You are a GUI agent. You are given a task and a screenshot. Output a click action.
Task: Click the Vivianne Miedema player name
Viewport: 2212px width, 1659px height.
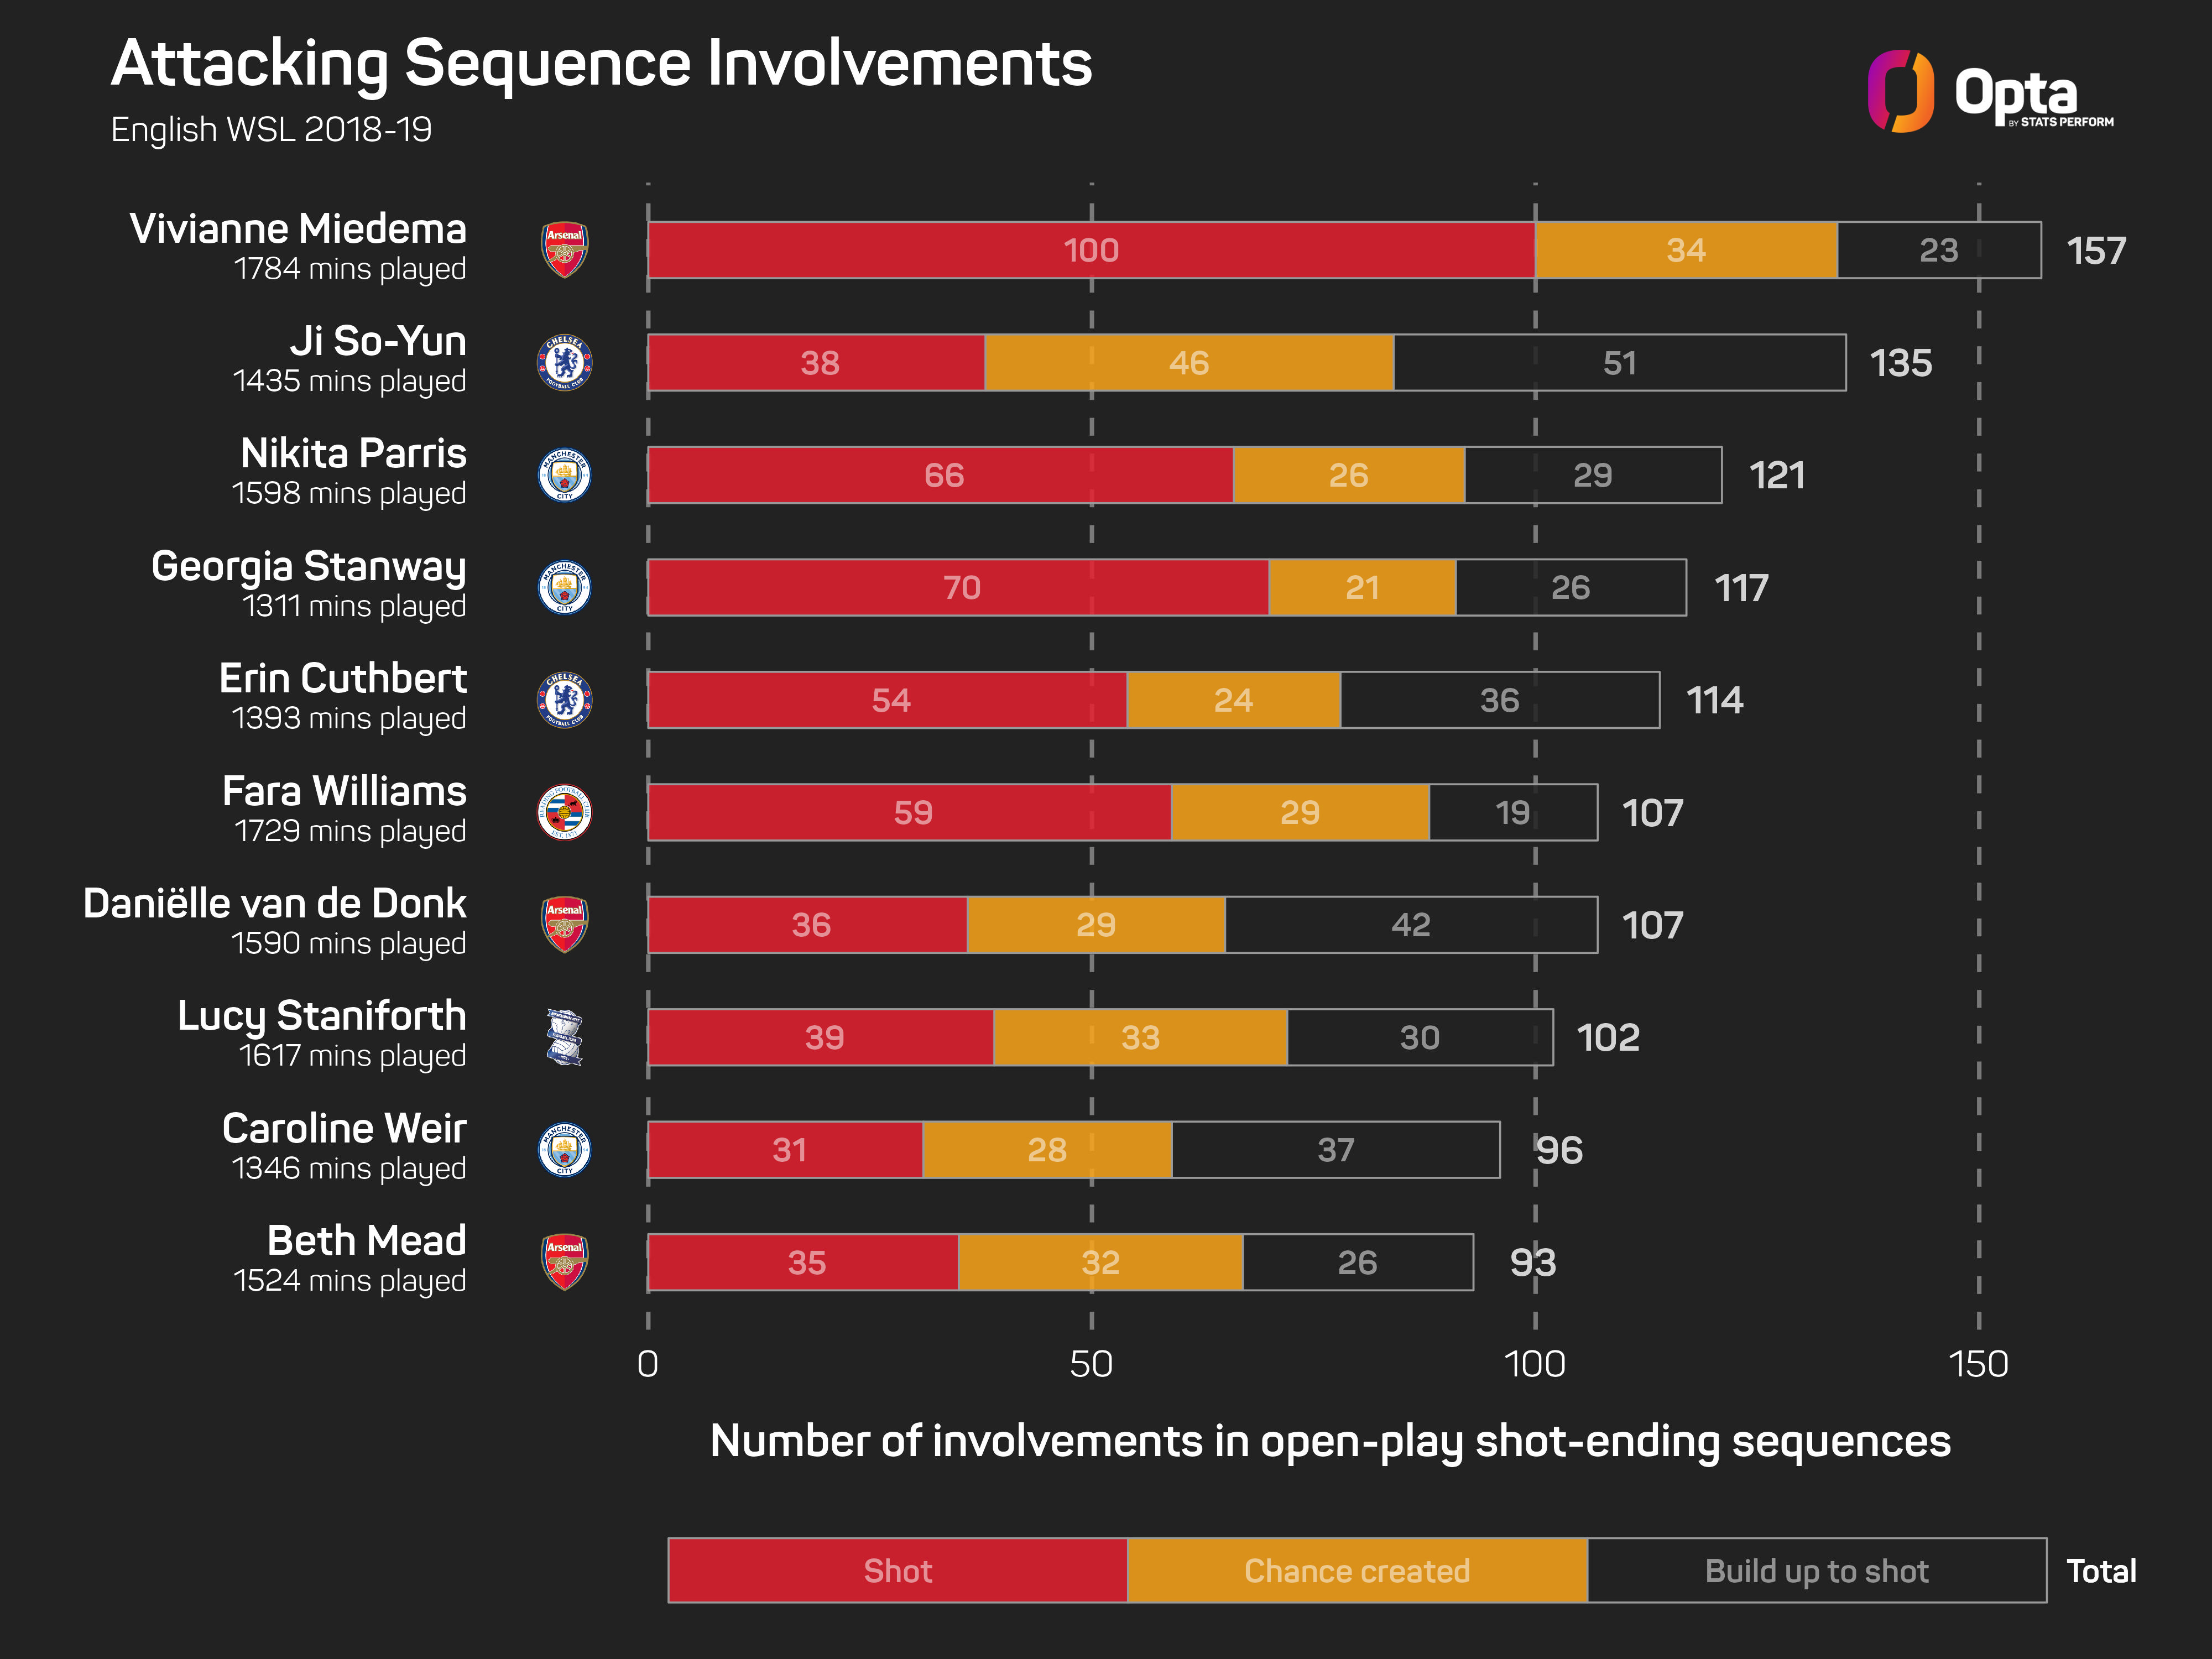point(298,229)
